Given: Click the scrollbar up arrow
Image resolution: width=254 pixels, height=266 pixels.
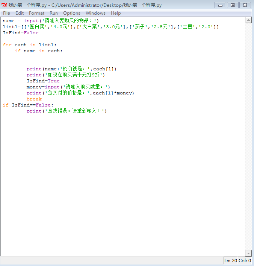Looking at the screenshot, I should tap(248, 20).
